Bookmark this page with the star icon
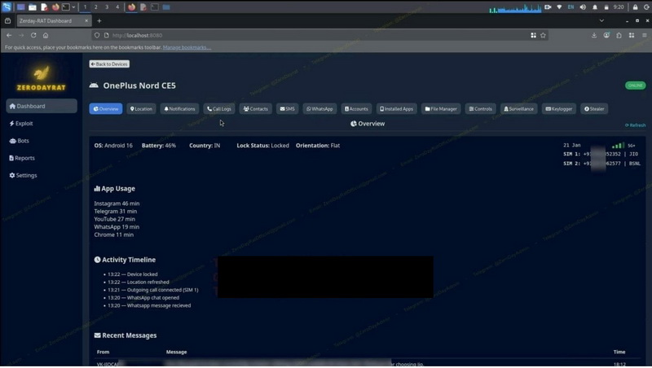 (x=543, y=35)
